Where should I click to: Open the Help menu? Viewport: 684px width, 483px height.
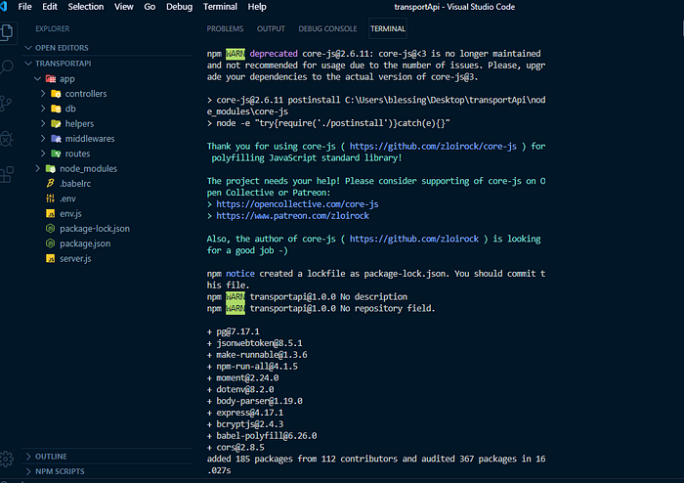pyautogui.click(x=256, y=7)
